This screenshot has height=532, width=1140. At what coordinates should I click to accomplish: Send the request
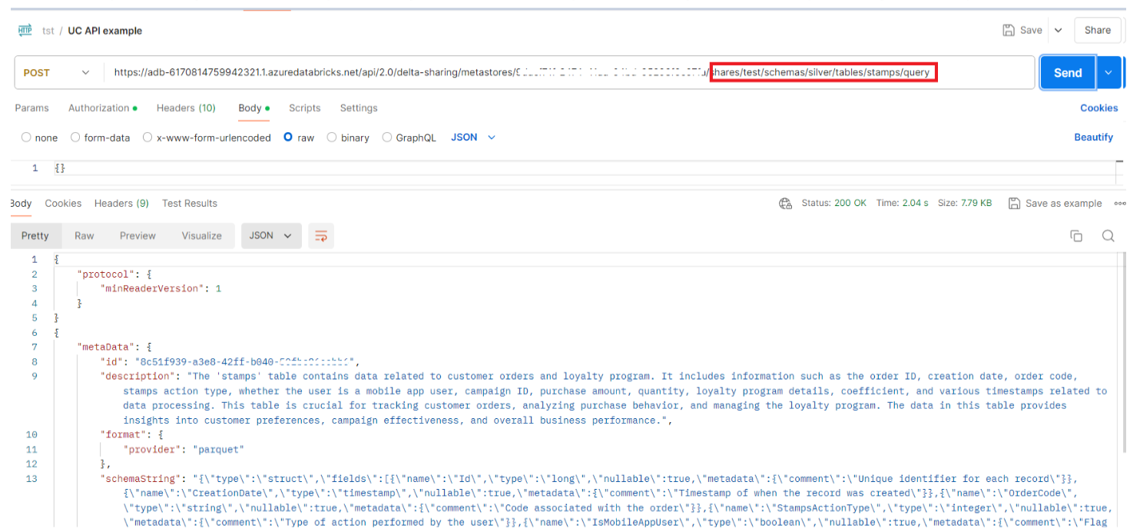coord(1068,72)
